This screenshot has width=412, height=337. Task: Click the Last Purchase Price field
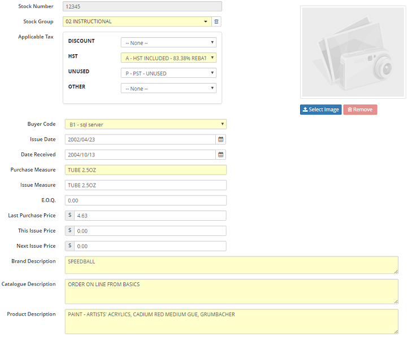pyautogui.click(x=150, y=216)
